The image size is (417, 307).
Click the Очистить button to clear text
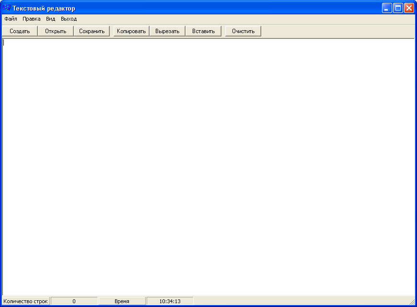pos(243,31)
